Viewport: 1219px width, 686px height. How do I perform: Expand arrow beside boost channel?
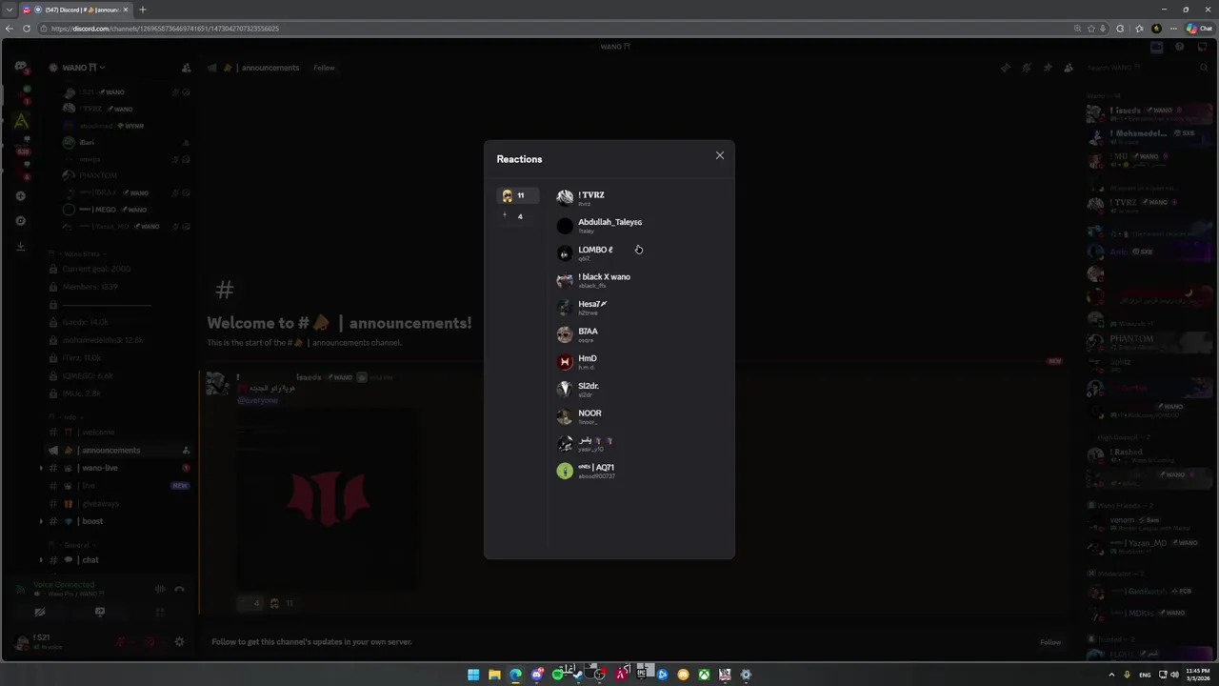click(x=41, y=521)
